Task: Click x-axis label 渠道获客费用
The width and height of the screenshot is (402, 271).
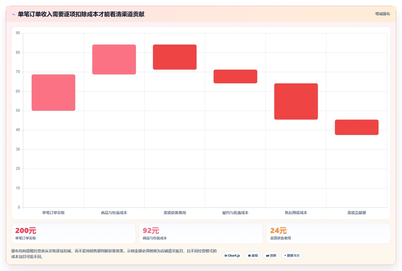Action: coord(175,213)
